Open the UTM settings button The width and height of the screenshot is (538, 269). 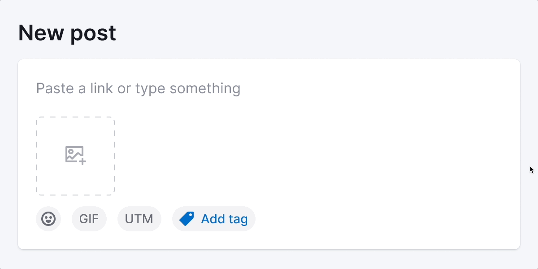click(139, 219)
